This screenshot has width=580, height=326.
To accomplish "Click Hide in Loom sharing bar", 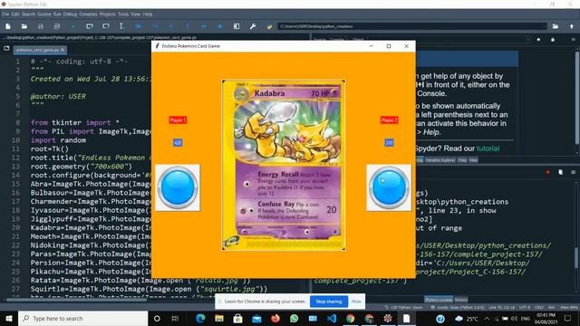I will [356, 302].
